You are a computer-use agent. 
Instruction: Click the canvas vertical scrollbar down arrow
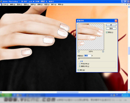tap(129, 90)
